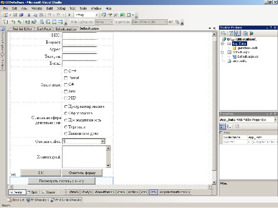
Task: Open the Error List panel tab
Action: (x=16, y=200)
